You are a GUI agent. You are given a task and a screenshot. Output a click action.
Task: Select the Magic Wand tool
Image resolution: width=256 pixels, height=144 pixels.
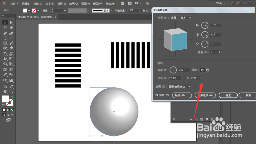pyautogui.click(x=5, y=28)
